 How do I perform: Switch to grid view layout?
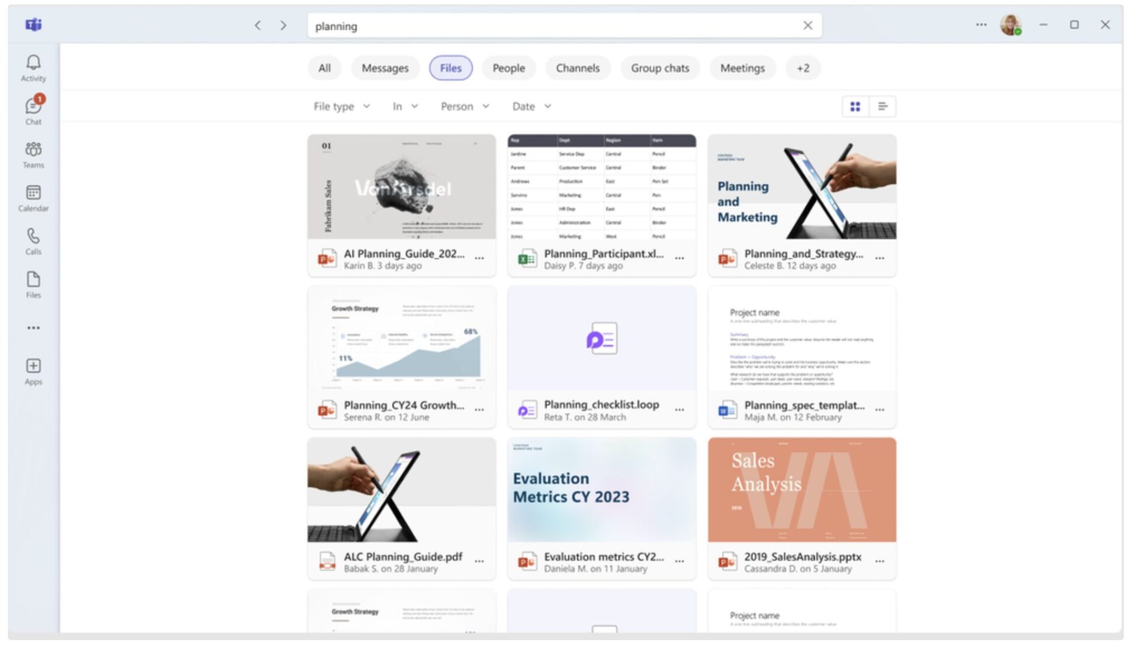[855, 106]
